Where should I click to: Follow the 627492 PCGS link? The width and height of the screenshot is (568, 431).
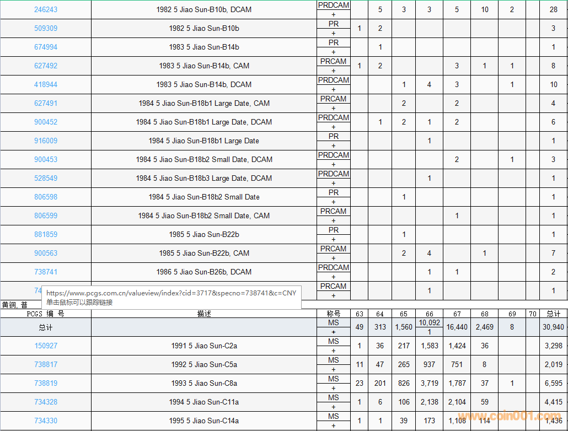[46, 66]
